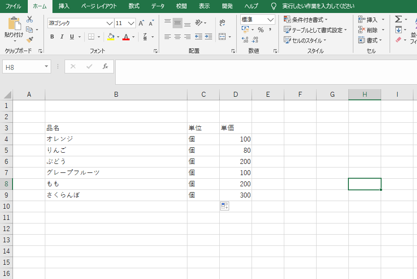Click the Paste (貼り付け) clipboard icon
The height and width of the screenshot is (279, 417).
click(x=14, y=23)
